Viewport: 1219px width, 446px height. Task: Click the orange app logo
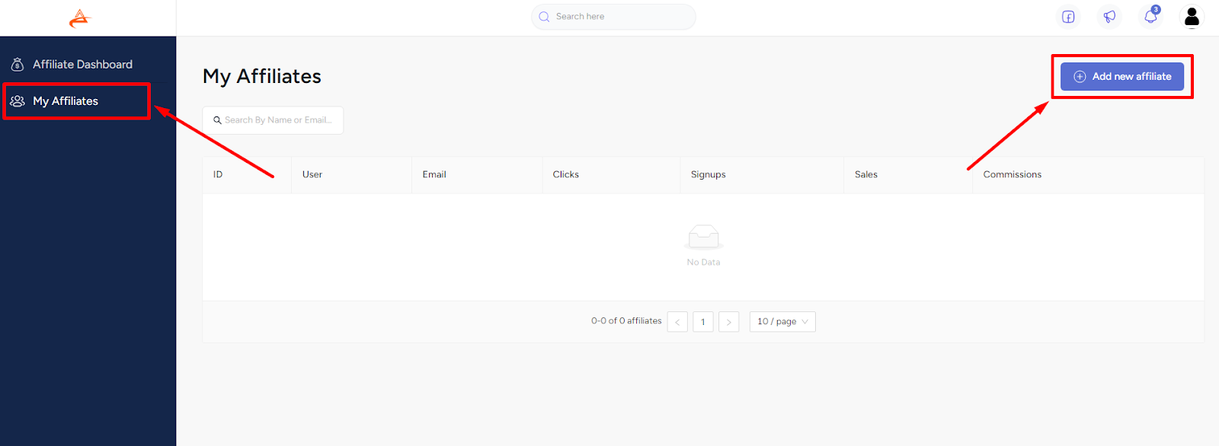coord(79,18)
